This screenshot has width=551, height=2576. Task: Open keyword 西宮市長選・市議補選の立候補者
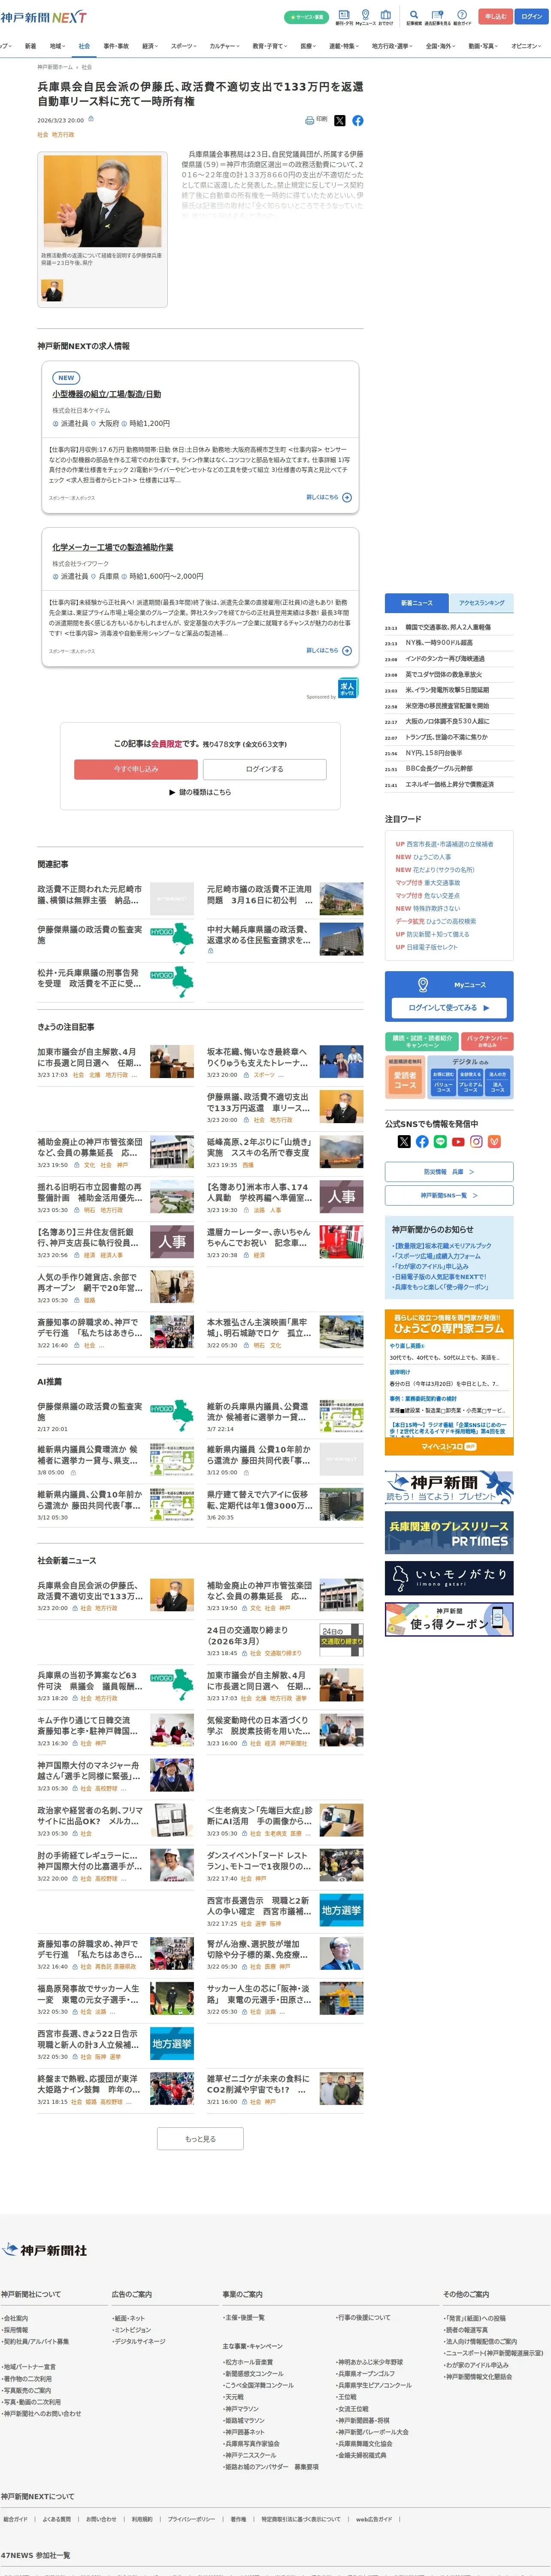coord(450,844)
